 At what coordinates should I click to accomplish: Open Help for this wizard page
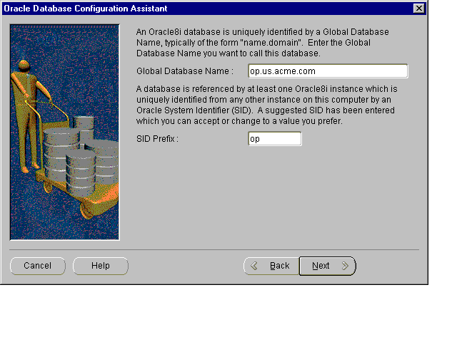[101, 266]
